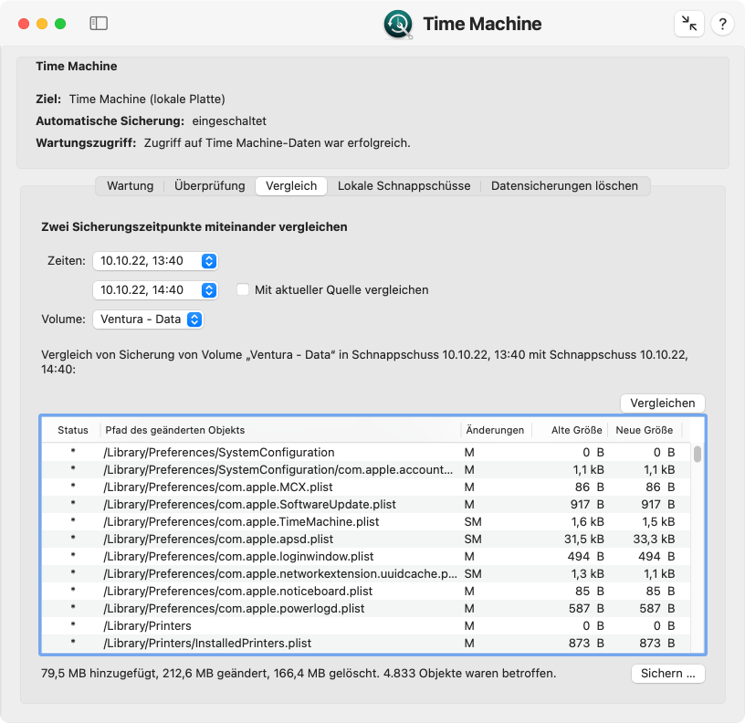Toggle the sidebar icon in title bar
The height and width of the screenshot is (723, 745).
99,23
